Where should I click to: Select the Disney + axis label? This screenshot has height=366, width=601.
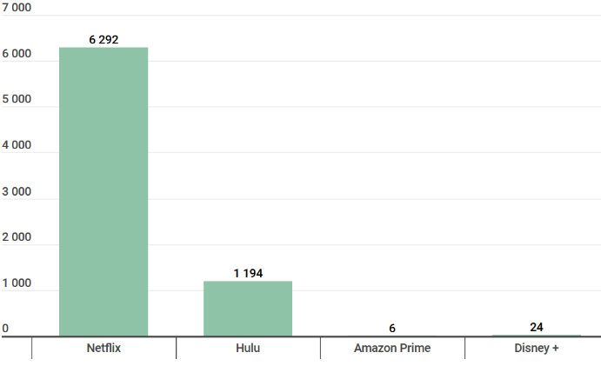[x=537, y=349]
